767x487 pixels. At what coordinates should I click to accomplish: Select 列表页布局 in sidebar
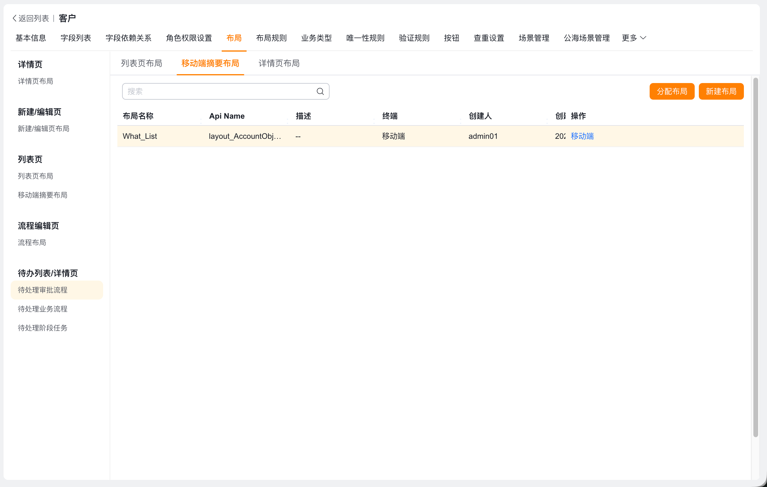pyautogui.click(x=35, y=176)
